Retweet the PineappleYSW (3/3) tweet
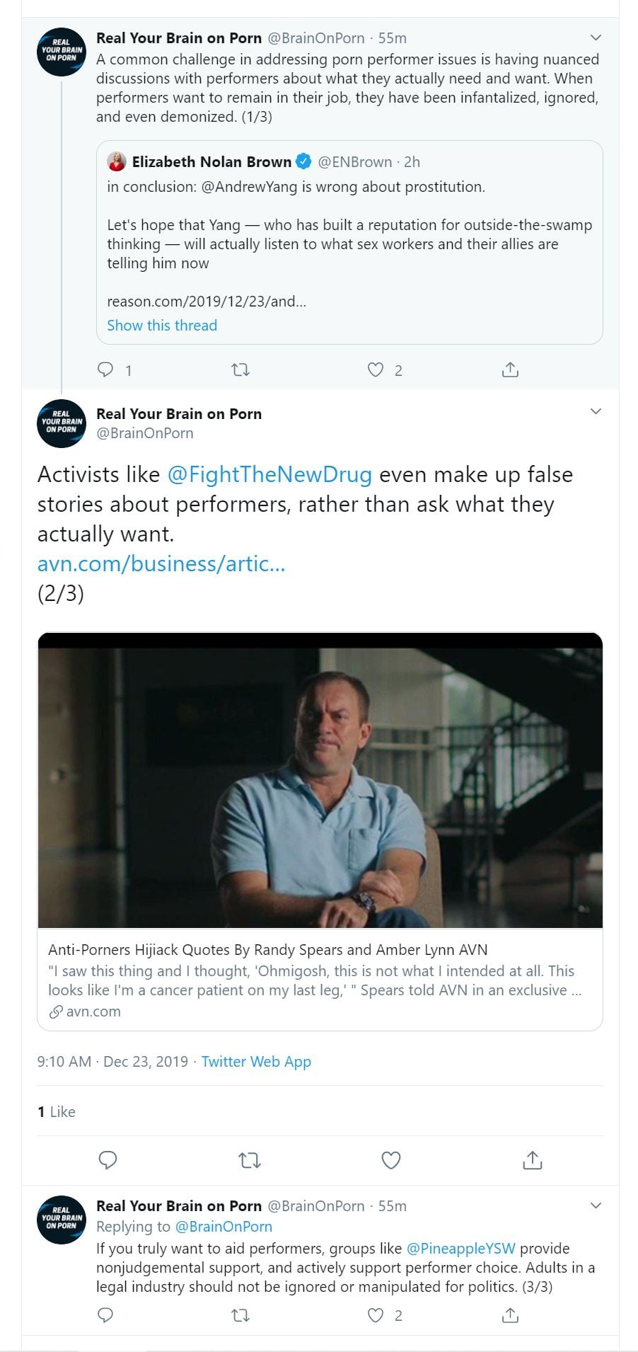The width and height of the screenshot is (638, 1352). click(x=240, y=1315)
